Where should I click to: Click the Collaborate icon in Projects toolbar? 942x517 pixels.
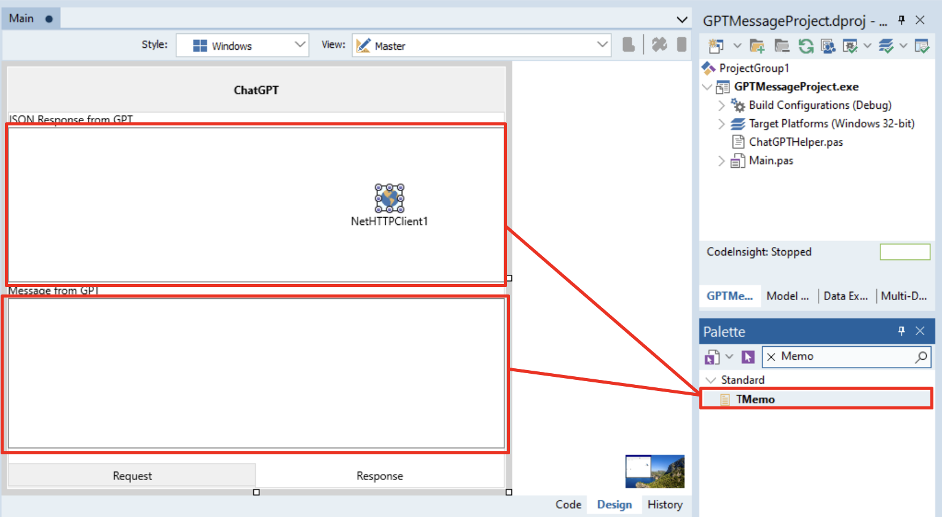click(828, 45)
